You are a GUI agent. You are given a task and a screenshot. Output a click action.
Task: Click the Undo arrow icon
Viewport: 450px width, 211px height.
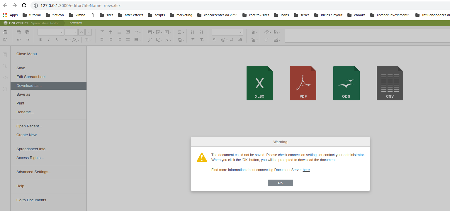(18, 40)
